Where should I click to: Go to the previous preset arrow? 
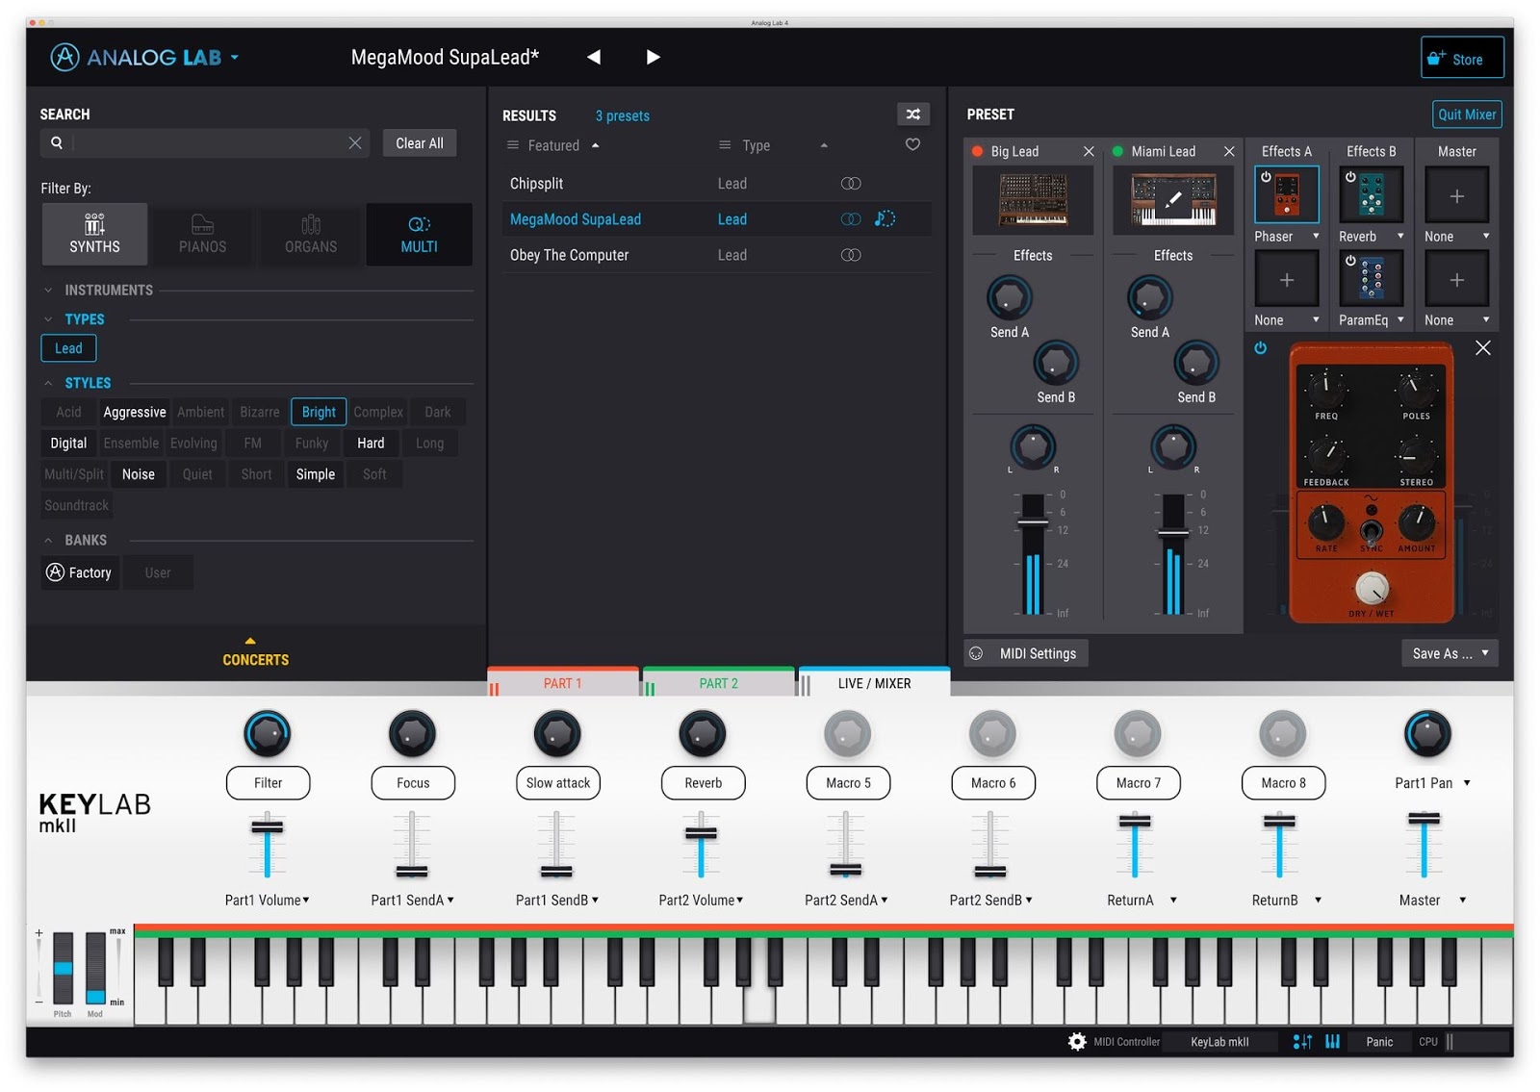pyautogui.click(x=594, y=58)
